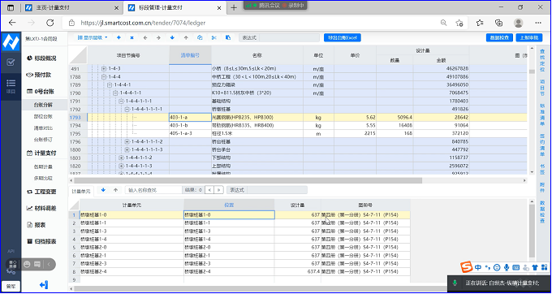
Task: Collapse tree node 1-4-4-1-1
Action: pos(115,93)
